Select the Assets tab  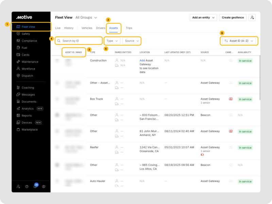coord(114,28)
